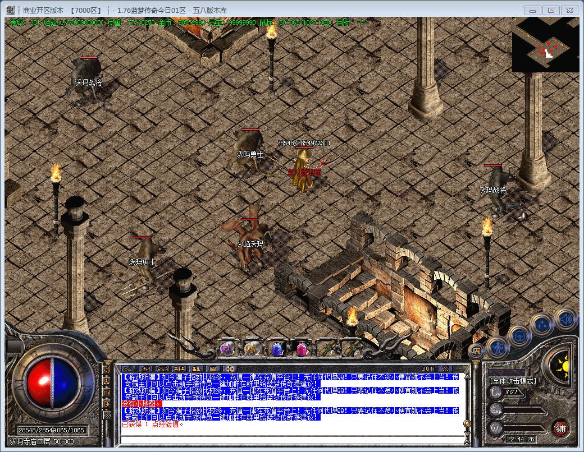584x452 pixels.
Task: Click chat line 已获得 1 点经验值
Action: click(153, 424)
